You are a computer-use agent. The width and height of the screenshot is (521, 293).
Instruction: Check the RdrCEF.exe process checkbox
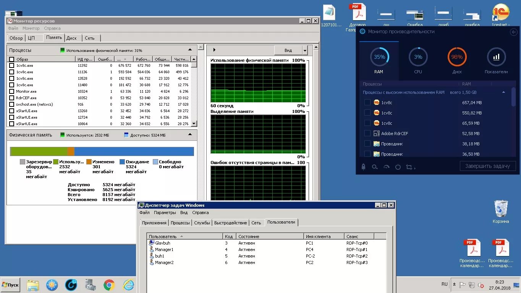click(12, 98)
